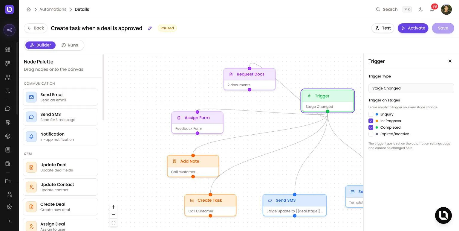Open the calculator sidebar icon

point(8,150)
